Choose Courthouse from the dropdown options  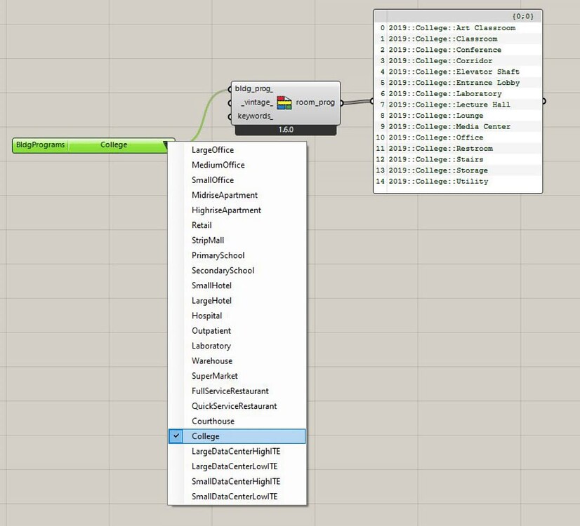click(213, 421)
